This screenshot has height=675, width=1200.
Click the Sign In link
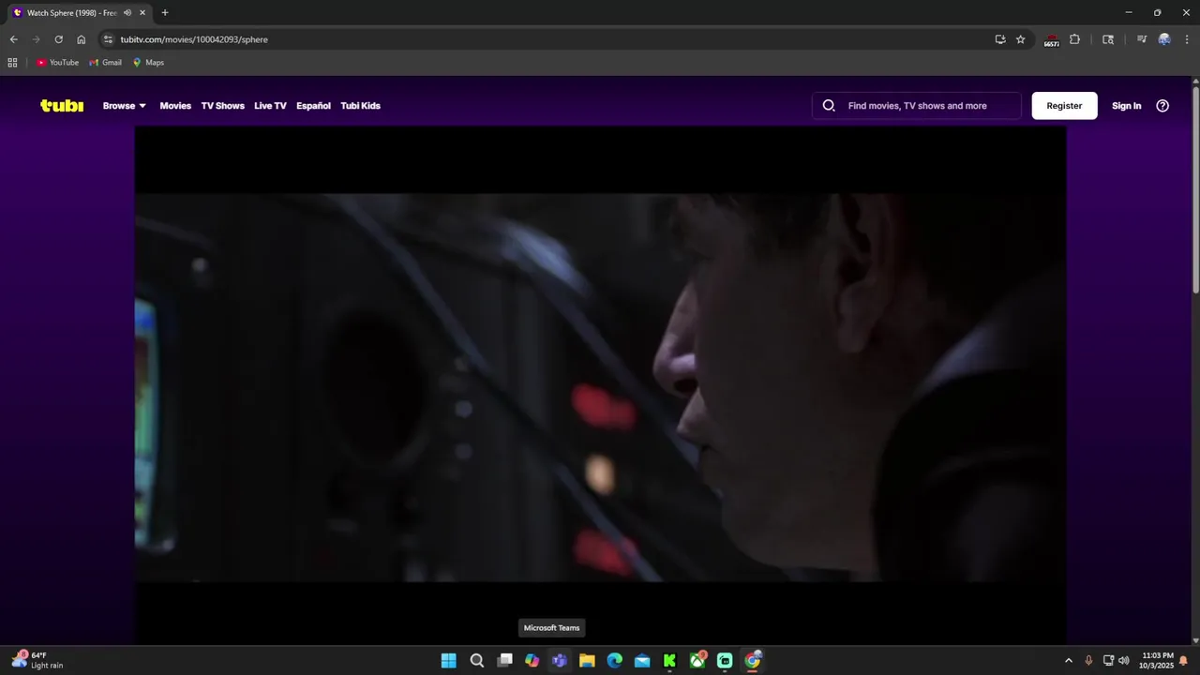(x=1126, y=106)
